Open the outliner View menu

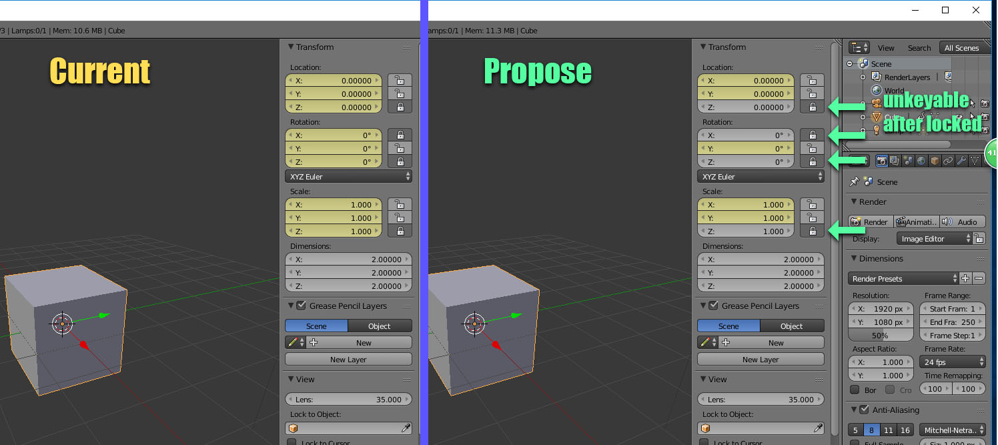click(886, 48)
